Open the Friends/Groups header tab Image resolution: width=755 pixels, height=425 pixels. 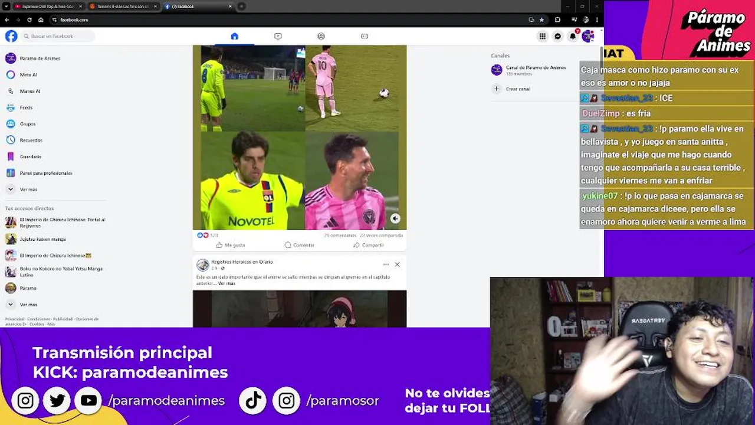coord(321,36)
